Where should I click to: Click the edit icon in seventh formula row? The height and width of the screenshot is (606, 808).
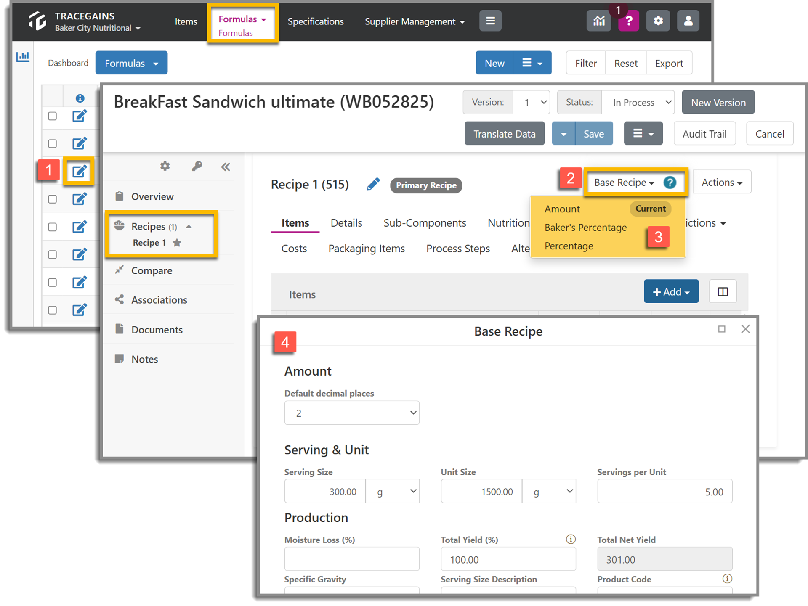pos(80,282)
